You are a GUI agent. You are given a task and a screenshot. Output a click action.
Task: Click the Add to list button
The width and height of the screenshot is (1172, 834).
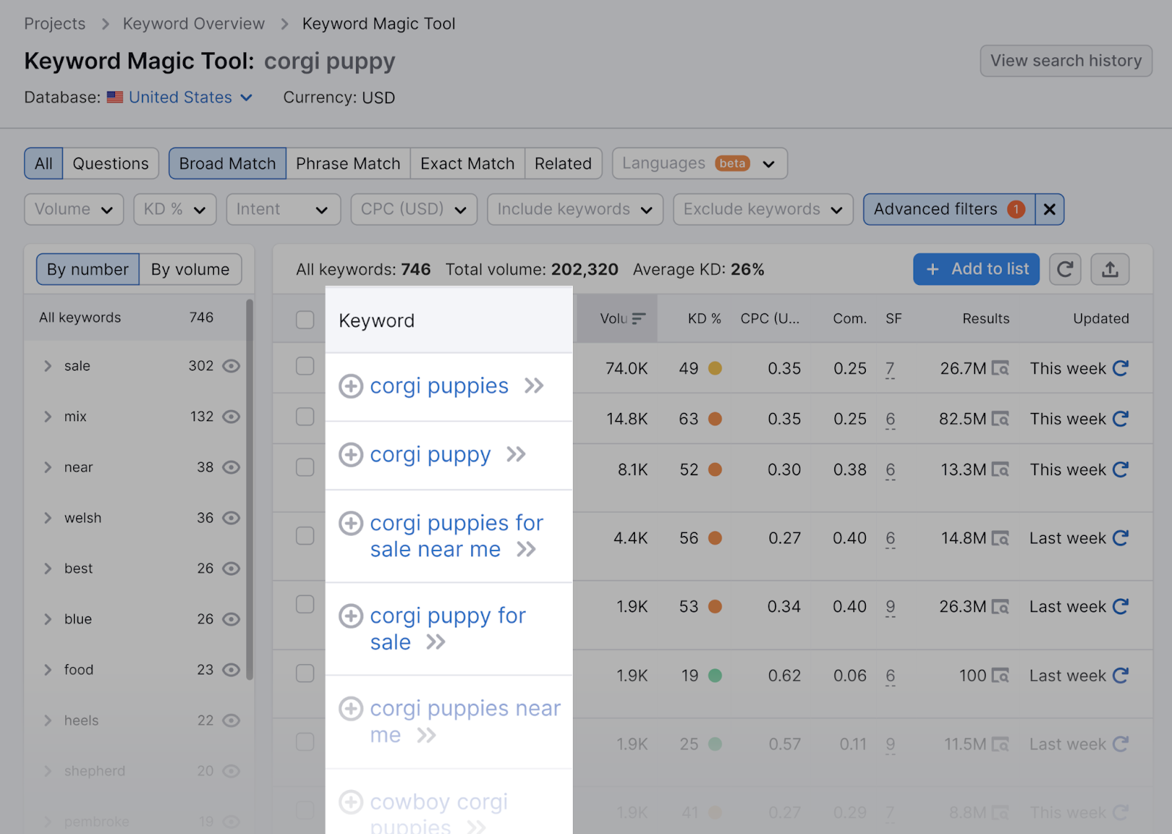click(976, 269)
